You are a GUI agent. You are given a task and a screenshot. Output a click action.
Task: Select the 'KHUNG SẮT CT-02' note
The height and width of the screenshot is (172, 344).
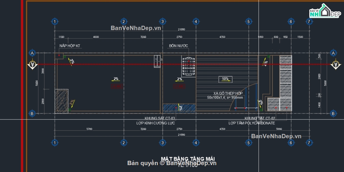pyautogui.click(x=260, y=118)
